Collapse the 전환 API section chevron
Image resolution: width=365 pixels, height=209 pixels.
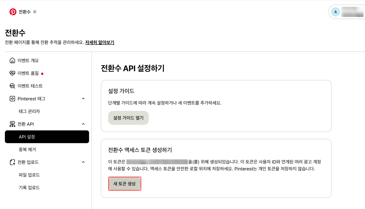(83, 124)
